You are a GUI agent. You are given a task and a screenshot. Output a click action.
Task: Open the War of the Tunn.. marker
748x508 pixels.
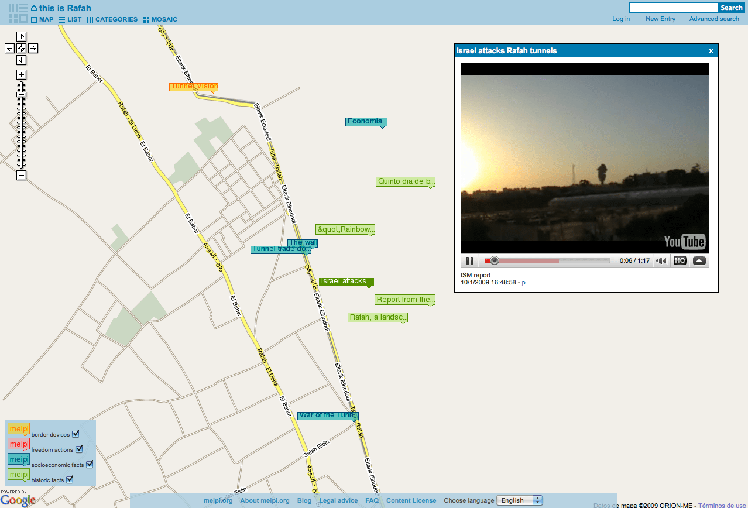click(x=328, y=416)
